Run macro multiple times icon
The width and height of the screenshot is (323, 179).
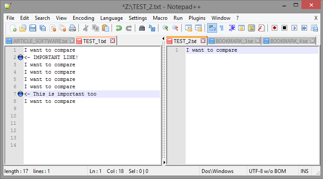(x=304, y=28)
